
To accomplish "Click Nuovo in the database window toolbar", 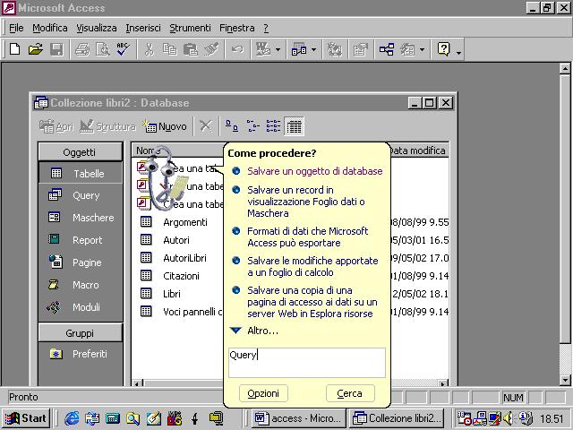I will click(165, 126).
